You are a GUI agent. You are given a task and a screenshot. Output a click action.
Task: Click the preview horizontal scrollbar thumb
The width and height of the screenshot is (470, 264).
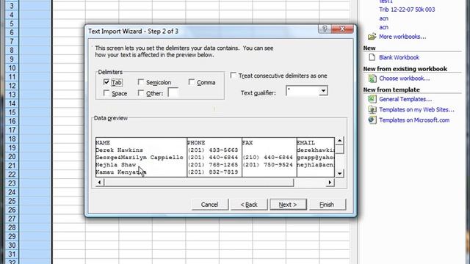pyautogui.click(x=199, y=183)
